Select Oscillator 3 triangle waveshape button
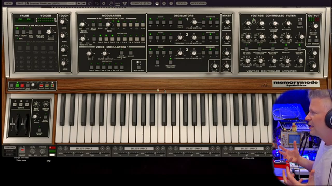 [217, 53]
